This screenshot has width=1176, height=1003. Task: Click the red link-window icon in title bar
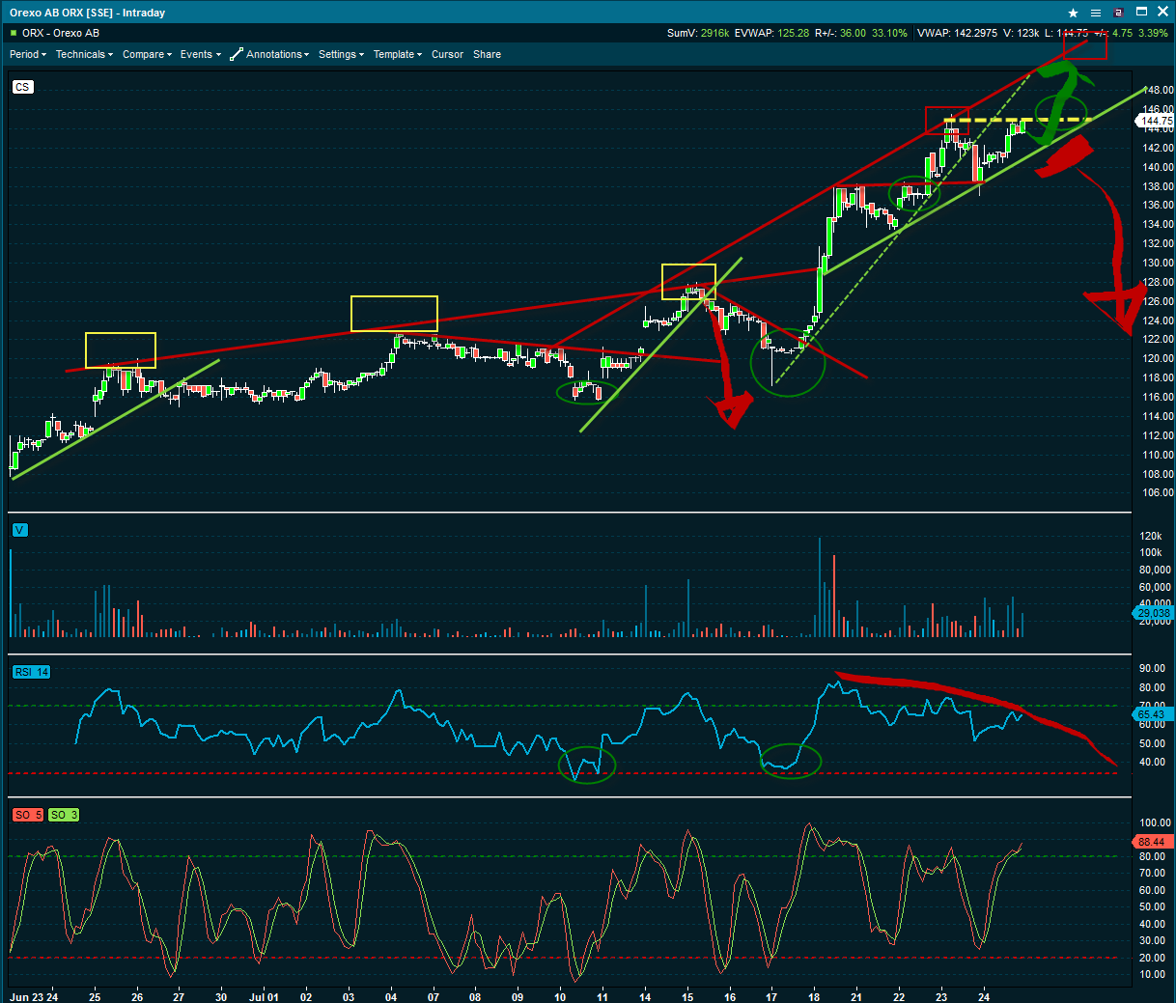pos(1118,13)
